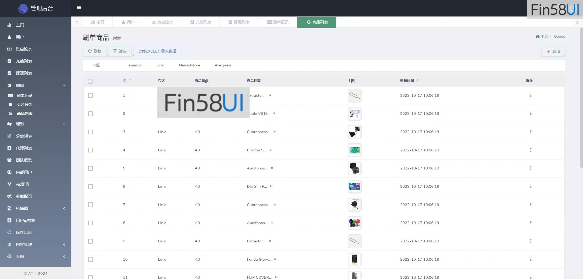This screenshot has height=279, width=583.
Task: Check the checkbox for row ID 5
Action: click(90, 168)
